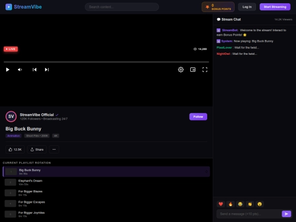
Task: Enter fullscreen mode
Action: click(x=205, y=70)
